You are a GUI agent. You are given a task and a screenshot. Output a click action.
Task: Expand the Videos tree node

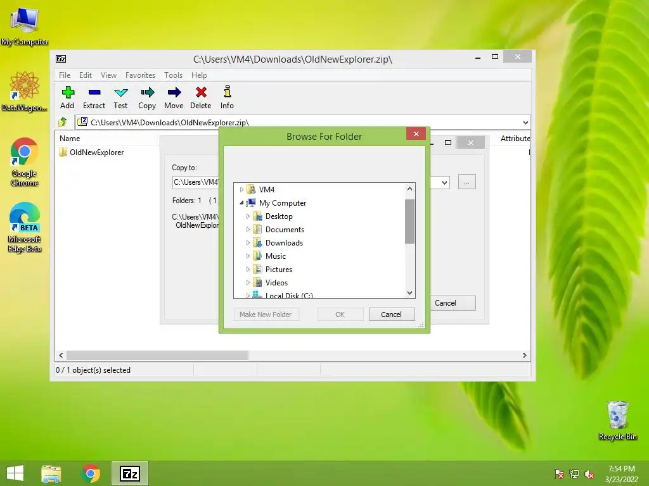click(x=248, y=283)
